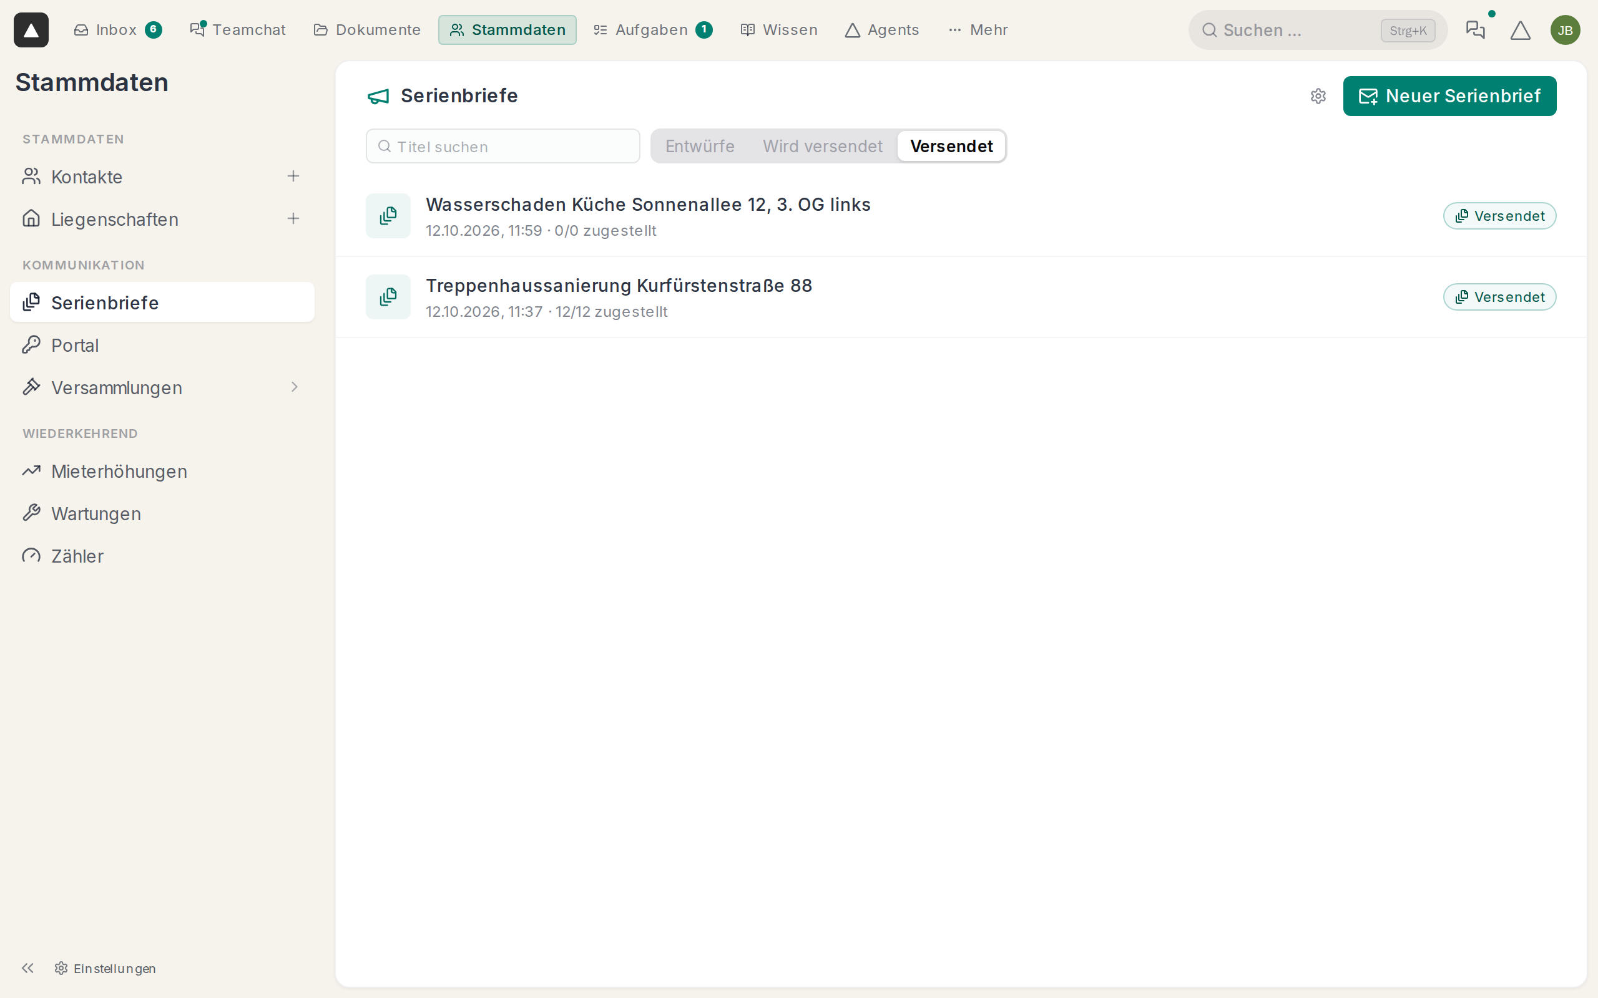Open the Wasserschaden Küche Sonnenallee 12 letter
Viewport: 1598px width, 998px height.
coord(961,216)
